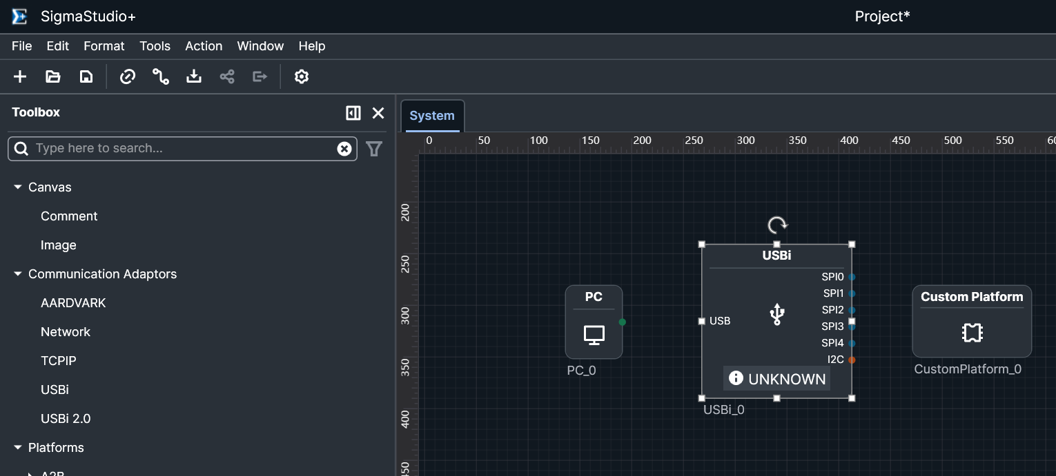
Task: Open project using folder icon
Action: point(53,76)
